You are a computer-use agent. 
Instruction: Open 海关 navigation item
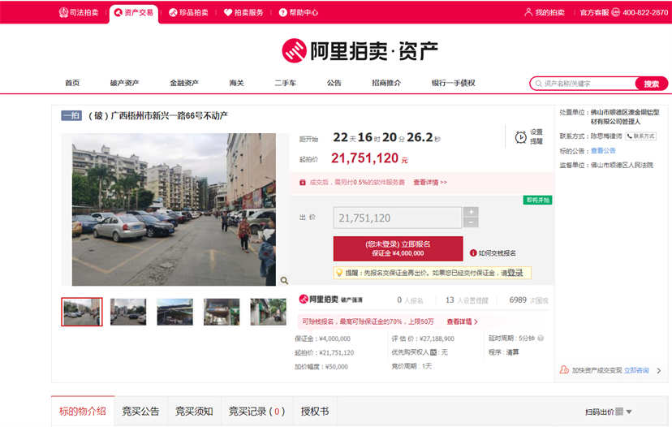(x=236, y=83)
